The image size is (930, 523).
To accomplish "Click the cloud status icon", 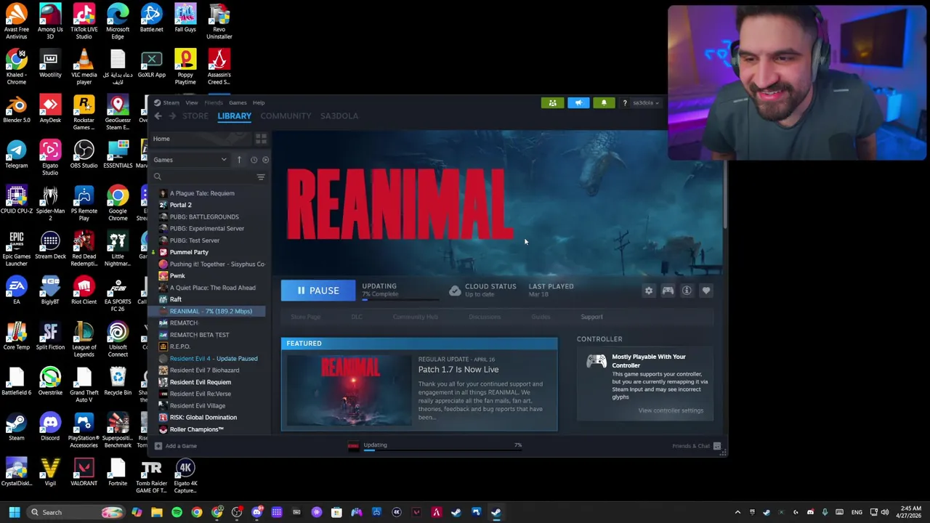I will (x=455, y=291).
